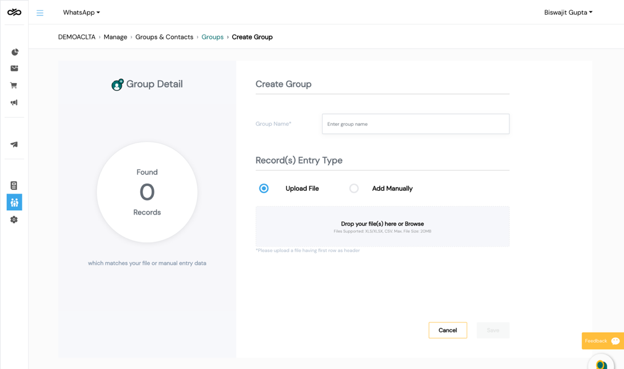The height and width of the screenshot is (369, 624).
Task: Click the Files Supported XLS/XLSX text
Action: pos(383,232)
